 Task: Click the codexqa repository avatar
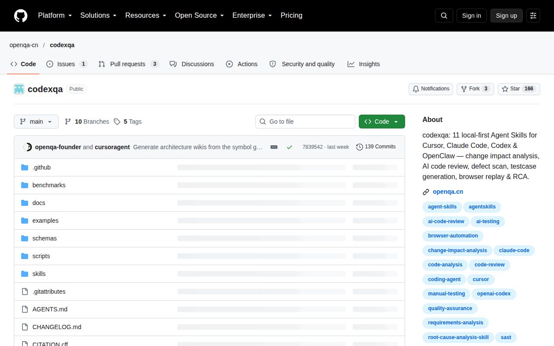(19, 89)
